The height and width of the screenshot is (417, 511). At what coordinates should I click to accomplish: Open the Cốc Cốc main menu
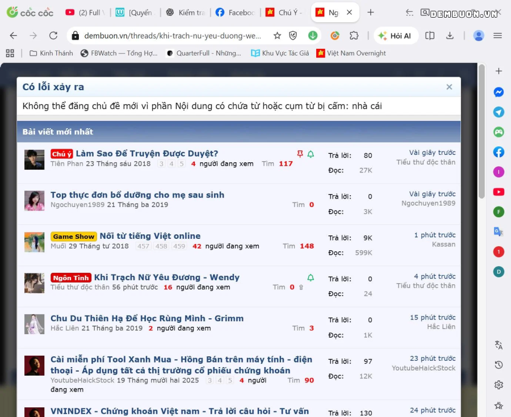[497, 36]
